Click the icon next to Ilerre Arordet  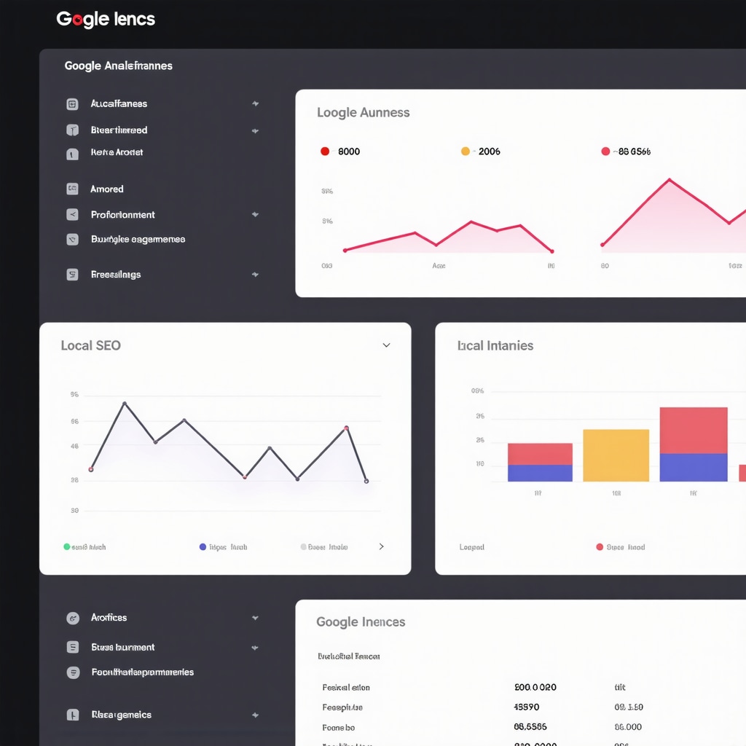click(72, 154)
